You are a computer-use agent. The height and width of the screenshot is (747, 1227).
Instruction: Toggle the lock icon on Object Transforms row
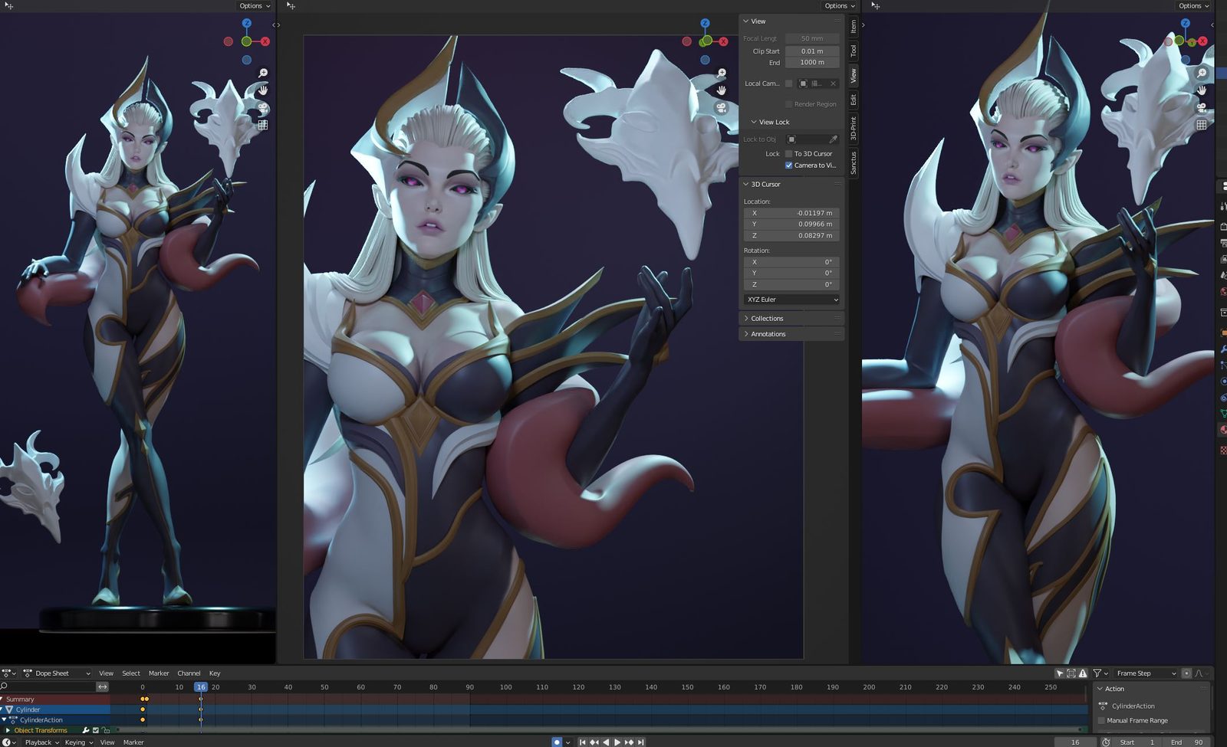click(106, 730)
